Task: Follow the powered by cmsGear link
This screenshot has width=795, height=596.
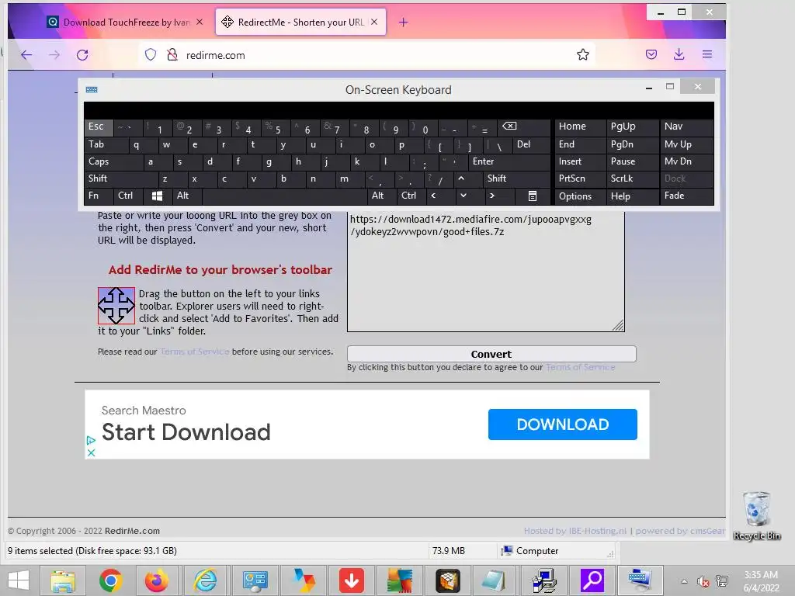Action: pos(680,531)
